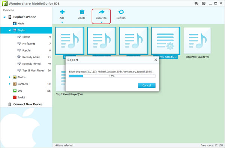The height and width of the screenshot is (148, 225).
Task: Click the Classic playlist music icon
Action: [19, 37]
